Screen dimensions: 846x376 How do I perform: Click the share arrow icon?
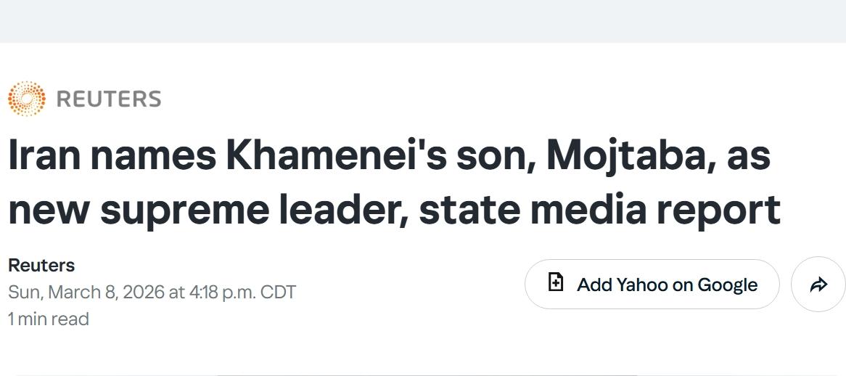[818, 285]
